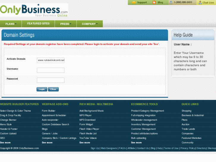This screenshot has height=162, width=216.
Task: Open the Support link in top bar
Action: pos(142,2)
